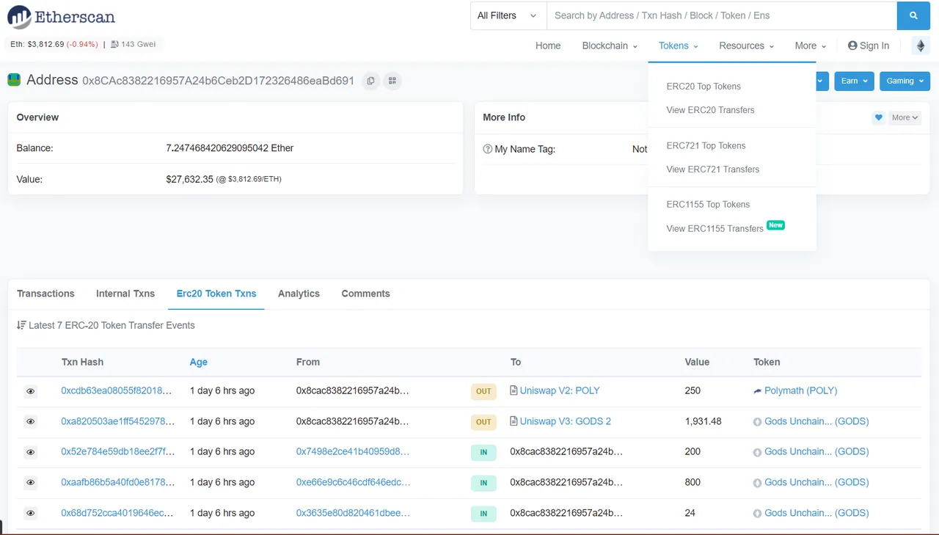The height and width of the screenshot is (535, 939).
Task: Copy the address to clipboard icon
Action: coord(370,81)
